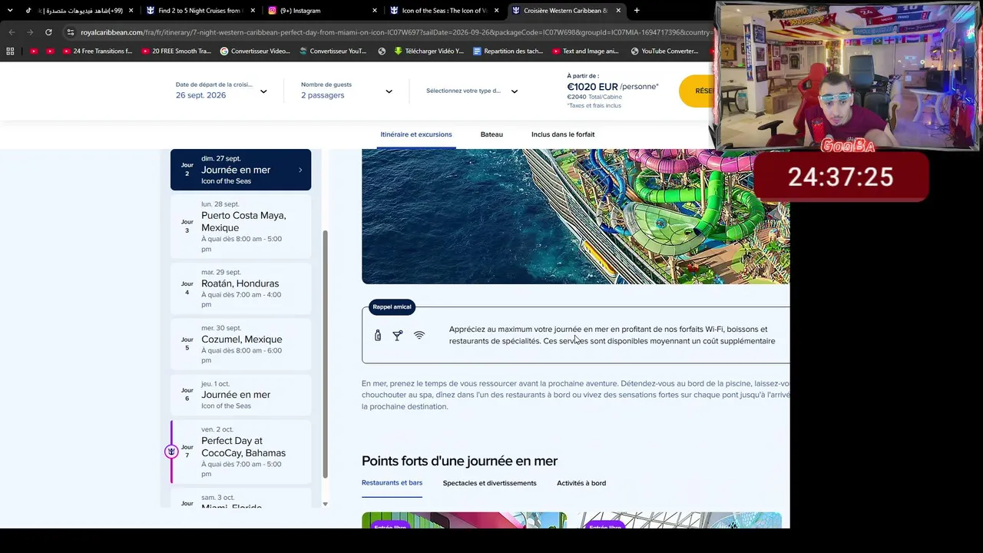This screenshot has height=553, width=983.
Task: Click the chevron on the Jour 2 card
Action: 300,170
